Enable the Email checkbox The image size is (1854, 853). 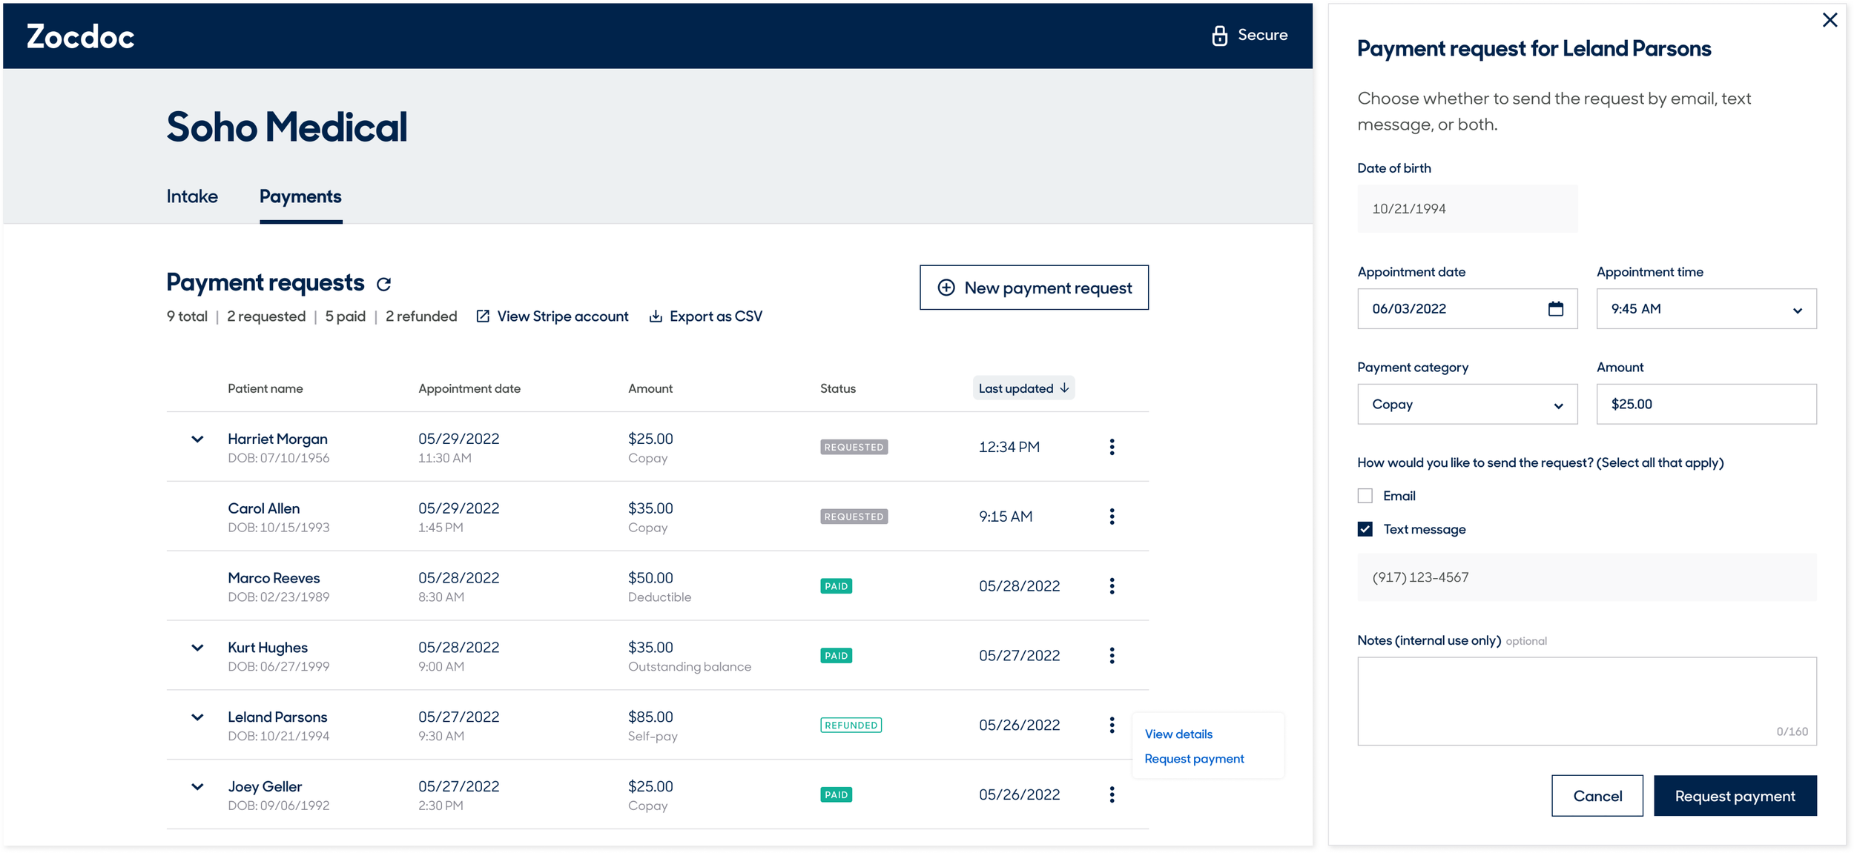[x=1365, y=496]
